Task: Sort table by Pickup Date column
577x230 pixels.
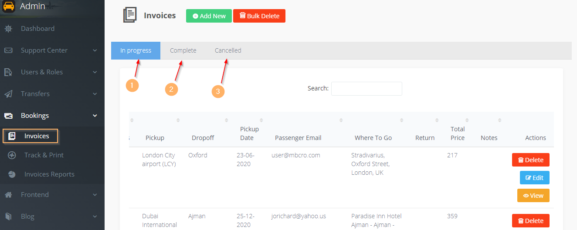Action: click(x=250, y=133)
